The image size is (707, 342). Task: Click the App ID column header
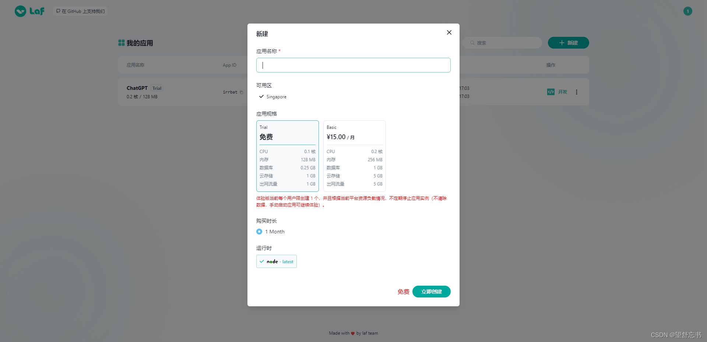(229, 65)
